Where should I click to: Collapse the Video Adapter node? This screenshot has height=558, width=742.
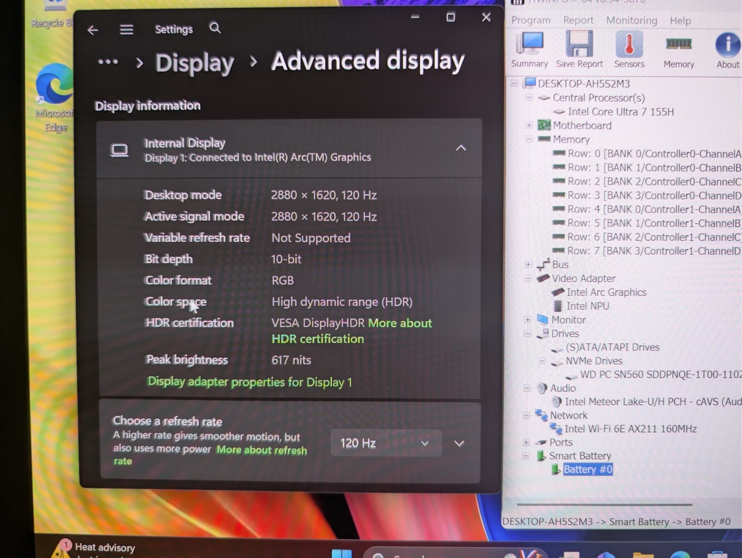tap(528, 278)
